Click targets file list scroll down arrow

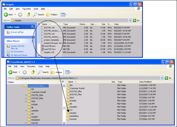pyautogui.click(x=39, y=55)
